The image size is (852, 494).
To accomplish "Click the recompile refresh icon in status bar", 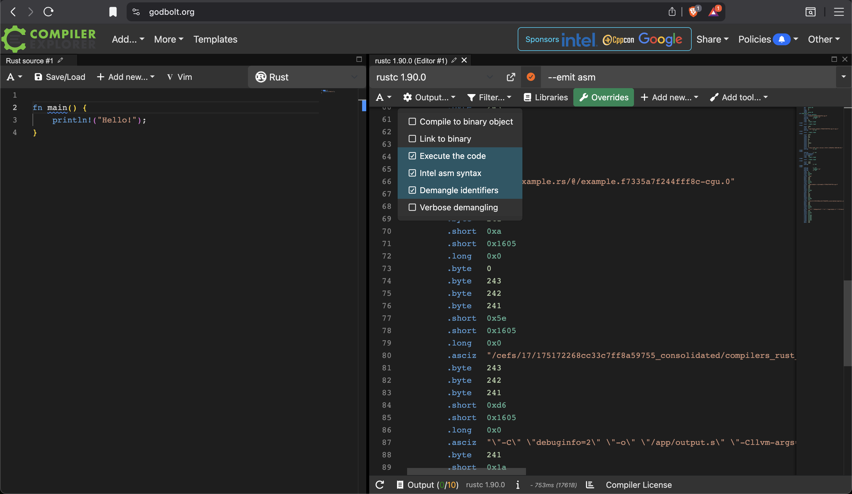I will (x=380, y=485).
